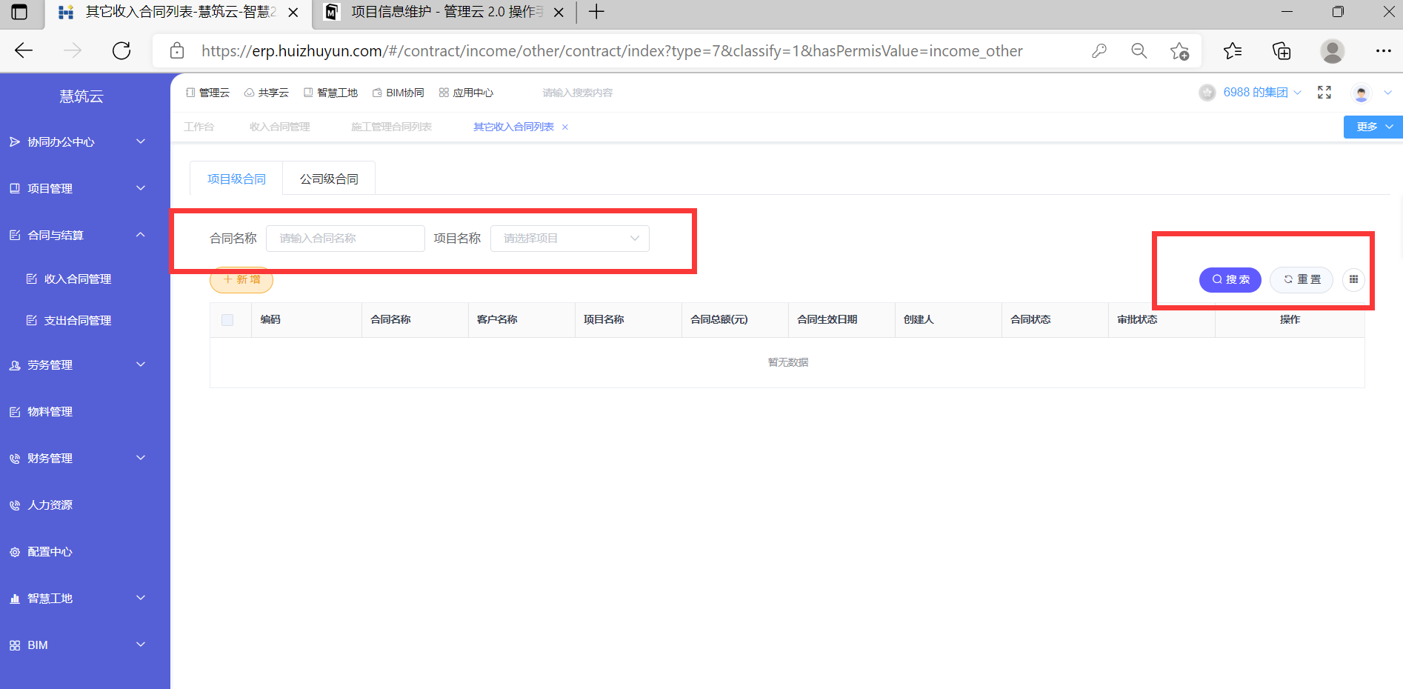Toggle fullscreen with the expand icon

tap(1324, 93)
